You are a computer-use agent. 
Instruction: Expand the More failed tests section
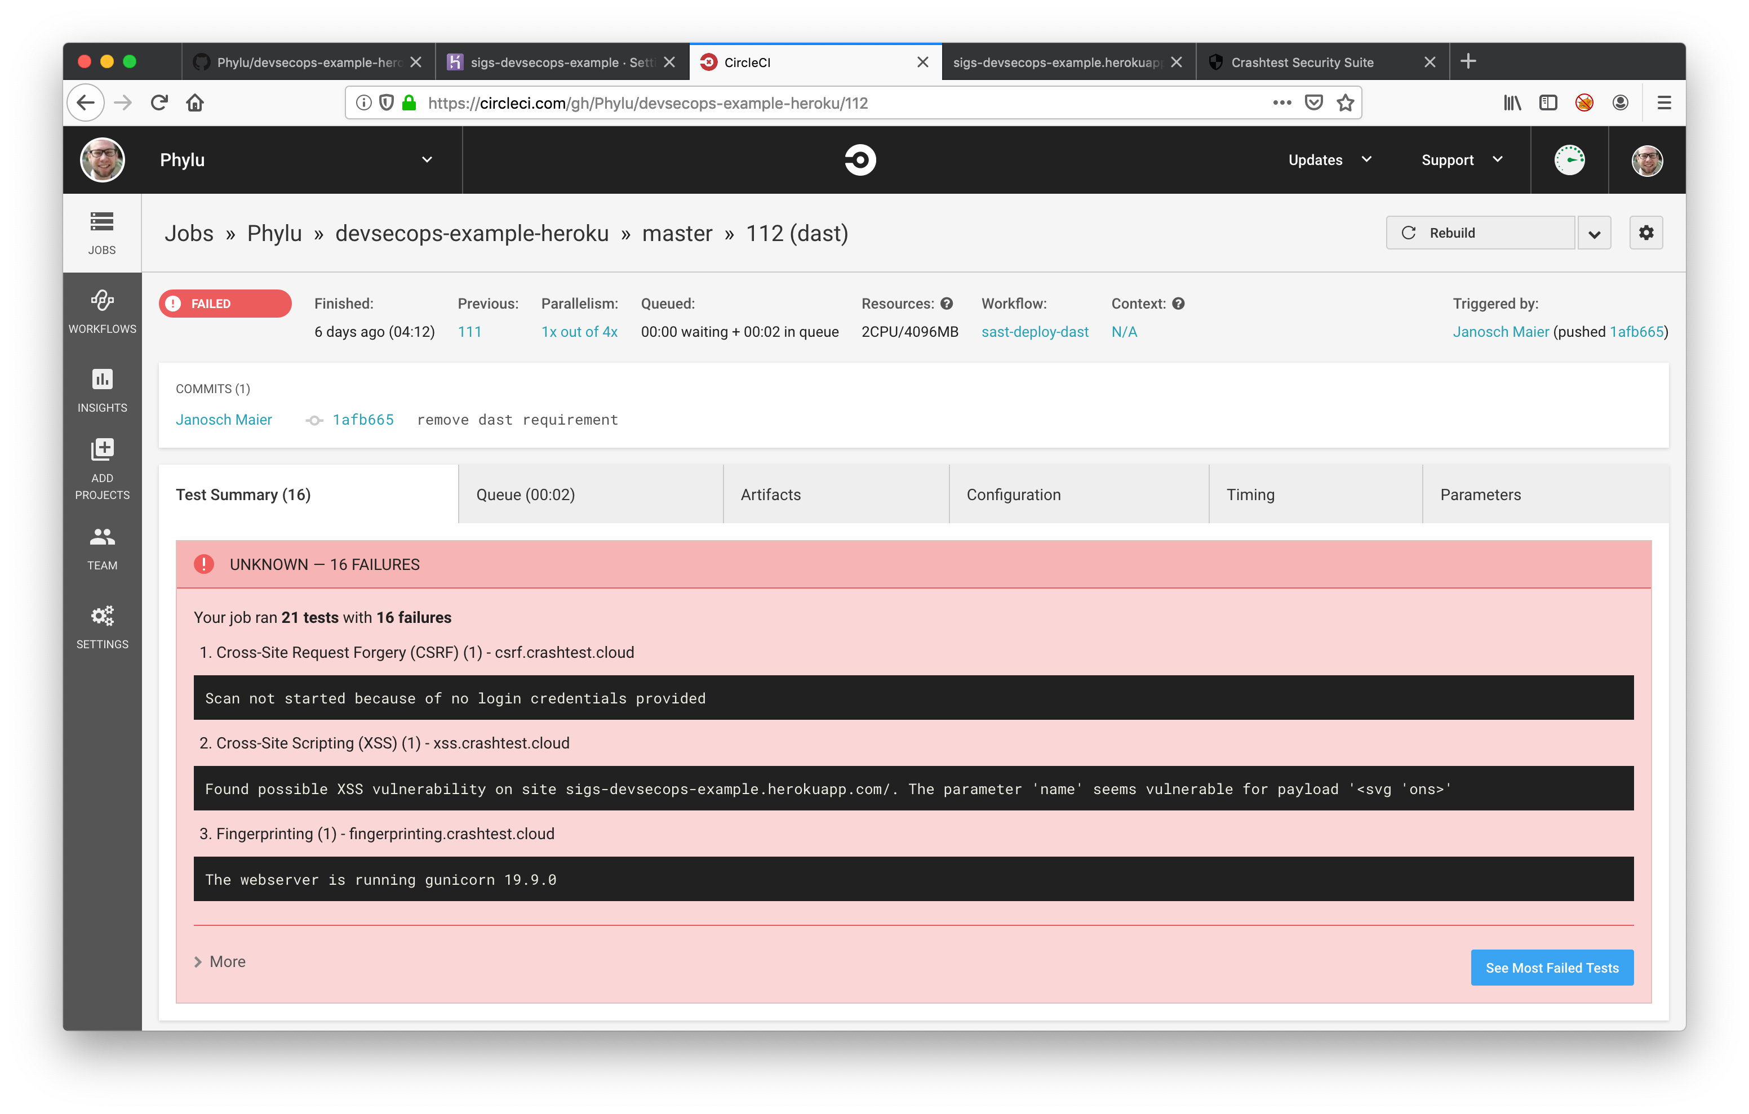(x=220, y=961)
